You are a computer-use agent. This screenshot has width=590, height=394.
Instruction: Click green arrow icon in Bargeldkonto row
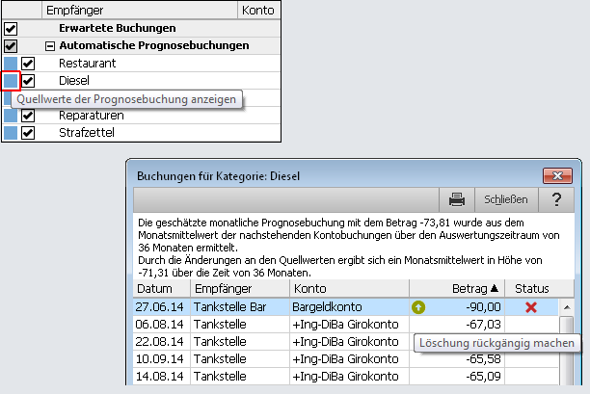coord(418,307)
